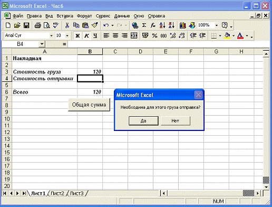Sort ascending with the A-Я icon

[162, 25]
